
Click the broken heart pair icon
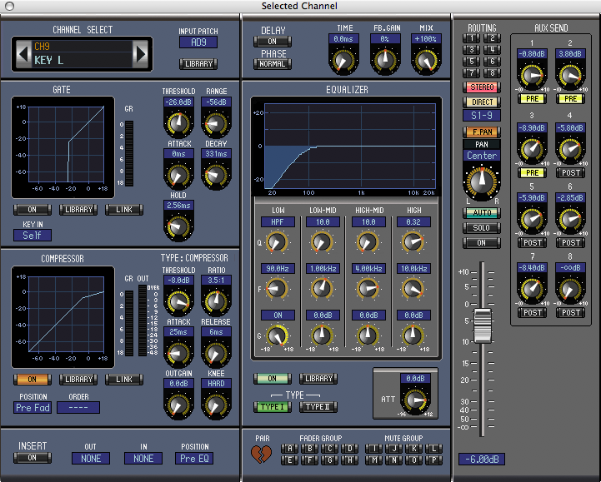(262, 454)
